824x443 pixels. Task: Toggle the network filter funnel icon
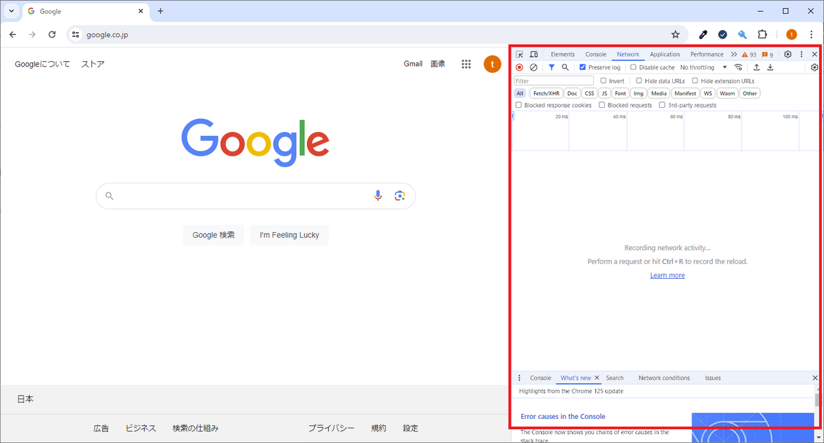[551, 67]
